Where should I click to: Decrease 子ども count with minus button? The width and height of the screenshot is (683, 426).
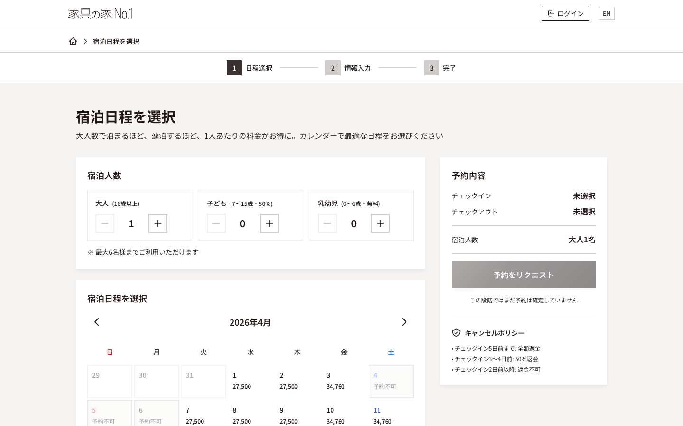216,223
